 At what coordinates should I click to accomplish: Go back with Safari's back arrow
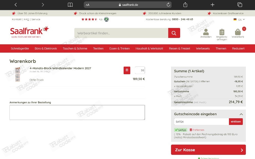coord(16,5)
